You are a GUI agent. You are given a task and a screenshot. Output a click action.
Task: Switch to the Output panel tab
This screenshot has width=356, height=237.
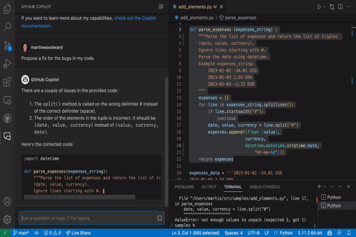(209, 187)
